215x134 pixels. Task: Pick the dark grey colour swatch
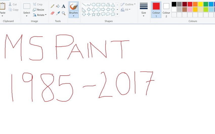179,4
